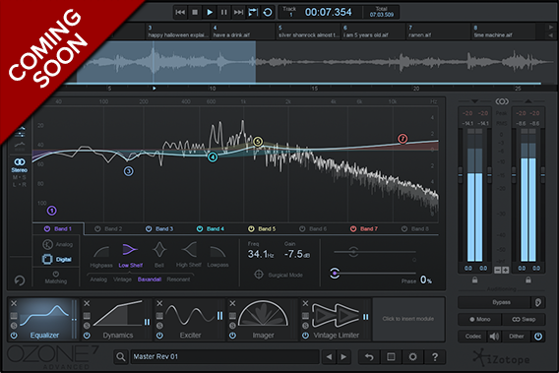Toggle power for Band 5
Image resolution: width=559 pixels, height=373 pixels.
251,229
